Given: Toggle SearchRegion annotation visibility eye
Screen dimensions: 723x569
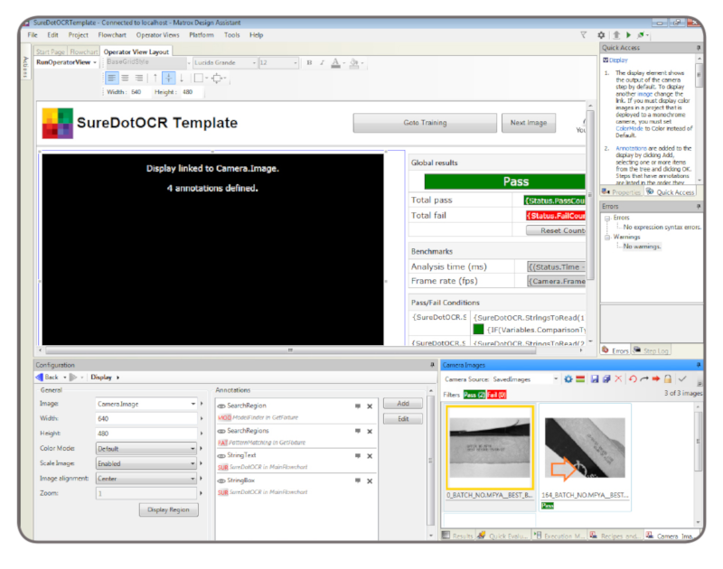Looking at the screenshot, I should click(x=221, y=406).
